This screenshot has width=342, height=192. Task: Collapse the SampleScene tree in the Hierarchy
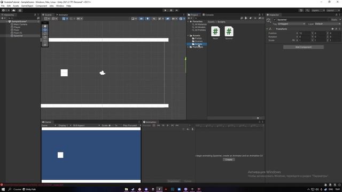(7, 21)
